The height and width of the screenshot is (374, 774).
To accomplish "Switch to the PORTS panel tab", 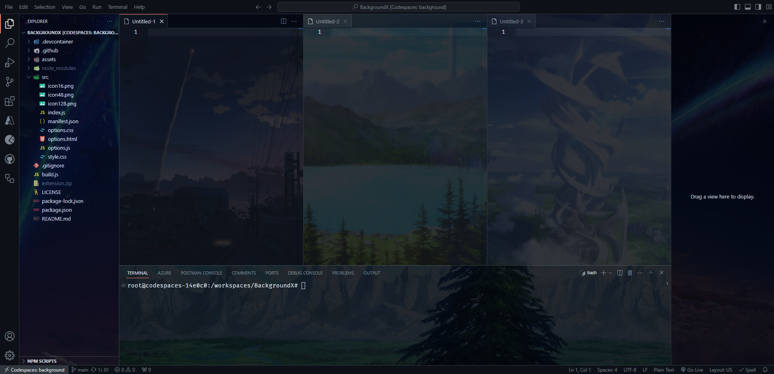I will [x=272, y=273].
